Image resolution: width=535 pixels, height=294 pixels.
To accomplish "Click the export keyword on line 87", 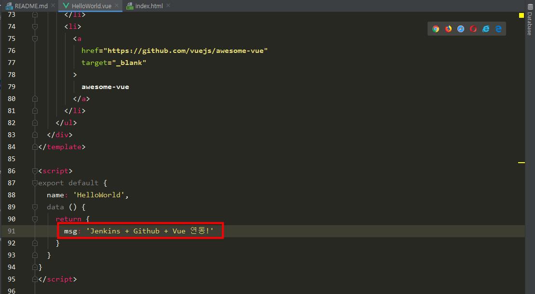I will pos(51,183).
